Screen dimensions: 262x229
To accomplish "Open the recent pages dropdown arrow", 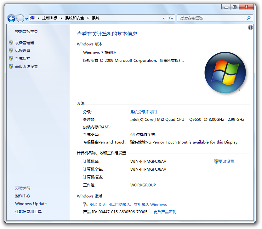I will click(x=26, y=18).
